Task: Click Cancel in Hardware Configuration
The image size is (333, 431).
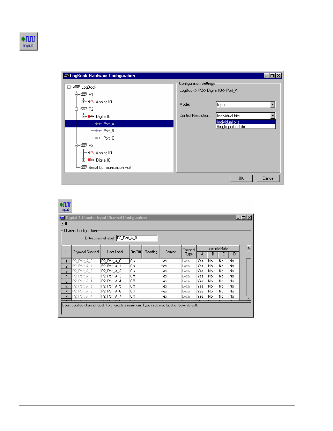Action: (x=268, y=178)
